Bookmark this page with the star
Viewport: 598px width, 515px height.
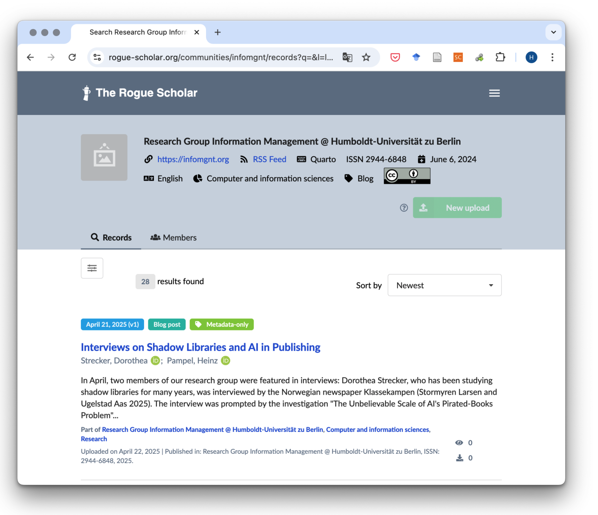(366, 57)
